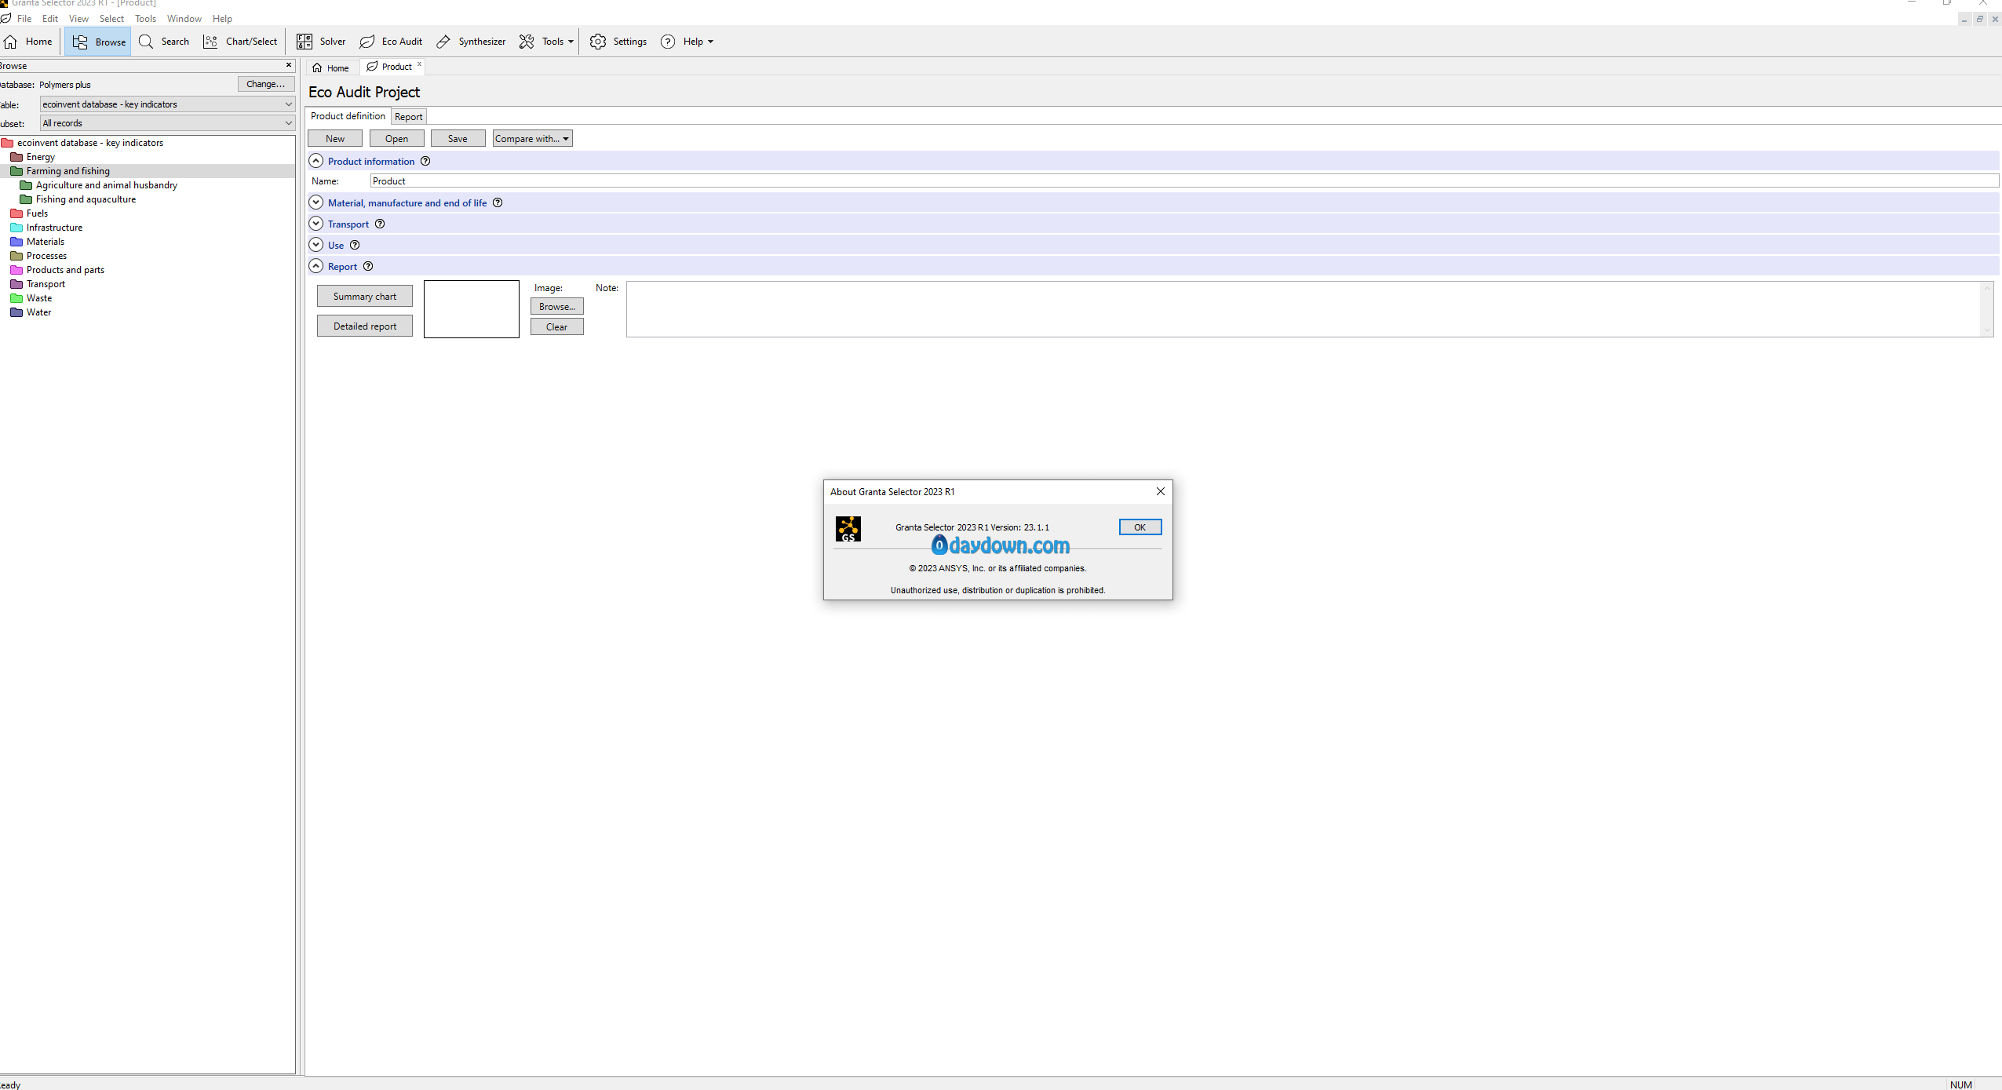Image resolution: width=2002 pixels, height=1090 pixels.
Task: Open Agriculture and animal husbandry folder
Action: [x=98, y=185]
